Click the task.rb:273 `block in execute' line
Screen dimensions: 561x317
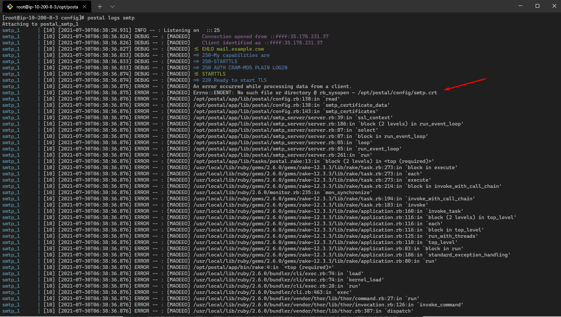(x=326, y=167)
